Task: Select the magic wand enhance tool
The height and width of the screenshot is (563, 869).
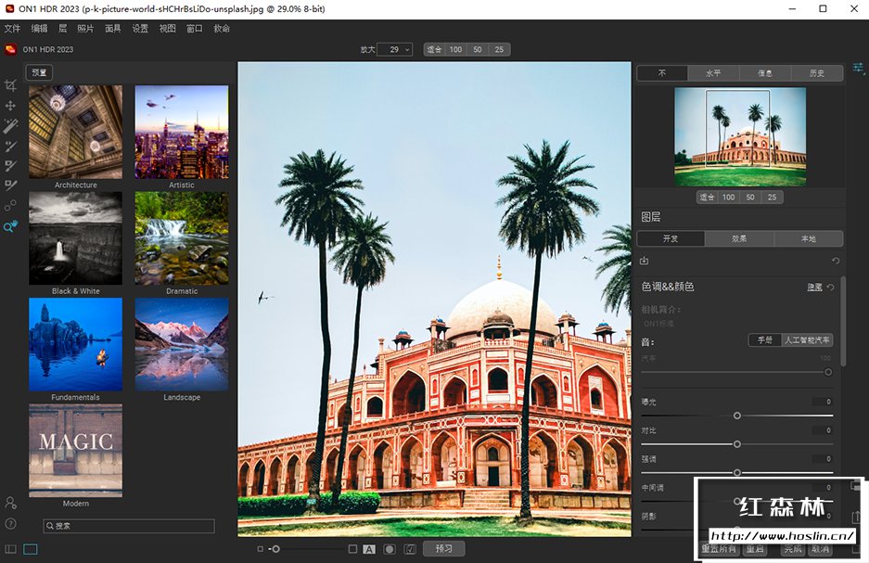Action: point(11,126)
